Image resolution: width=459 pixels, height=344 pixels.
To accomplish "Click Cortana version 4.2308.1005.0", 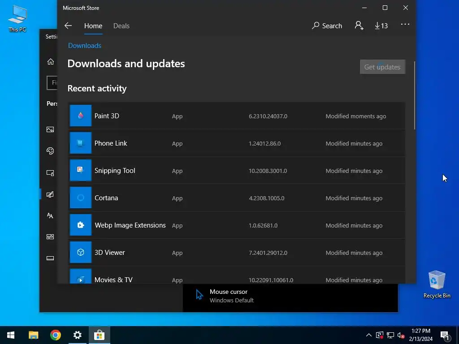I will click(266, 198).
